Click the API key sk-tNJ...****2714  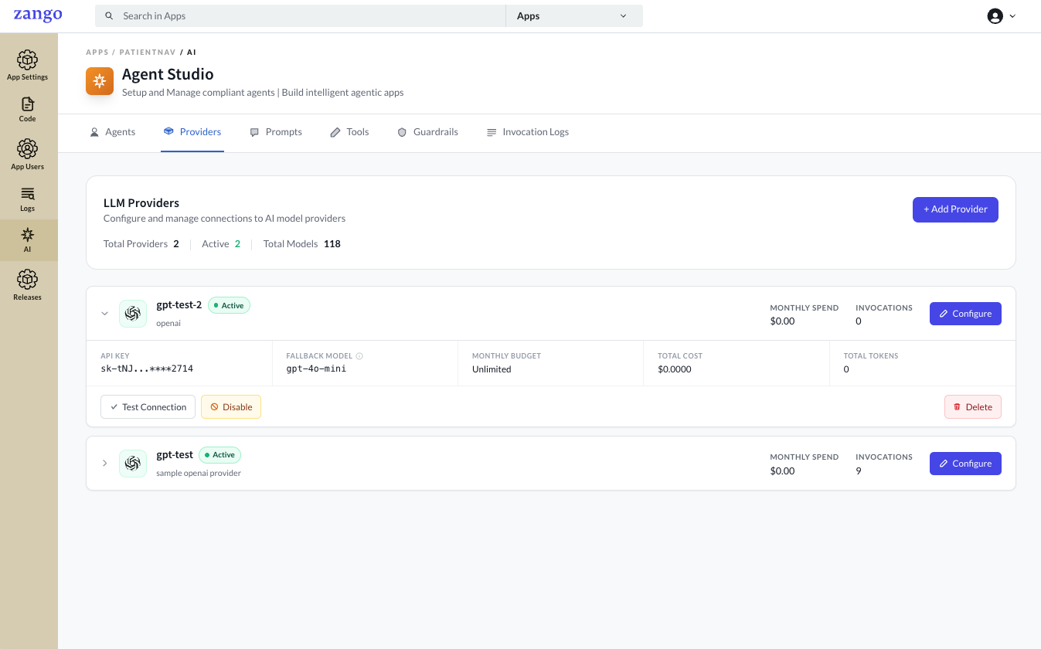tap(147, 369)
